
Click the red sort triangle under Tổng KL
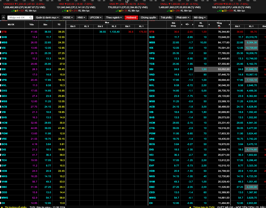219,28
